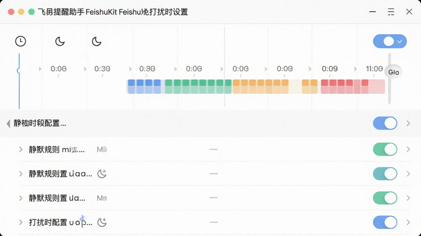
Task: Click the clock icon in the timeline header
Action: 21,41
